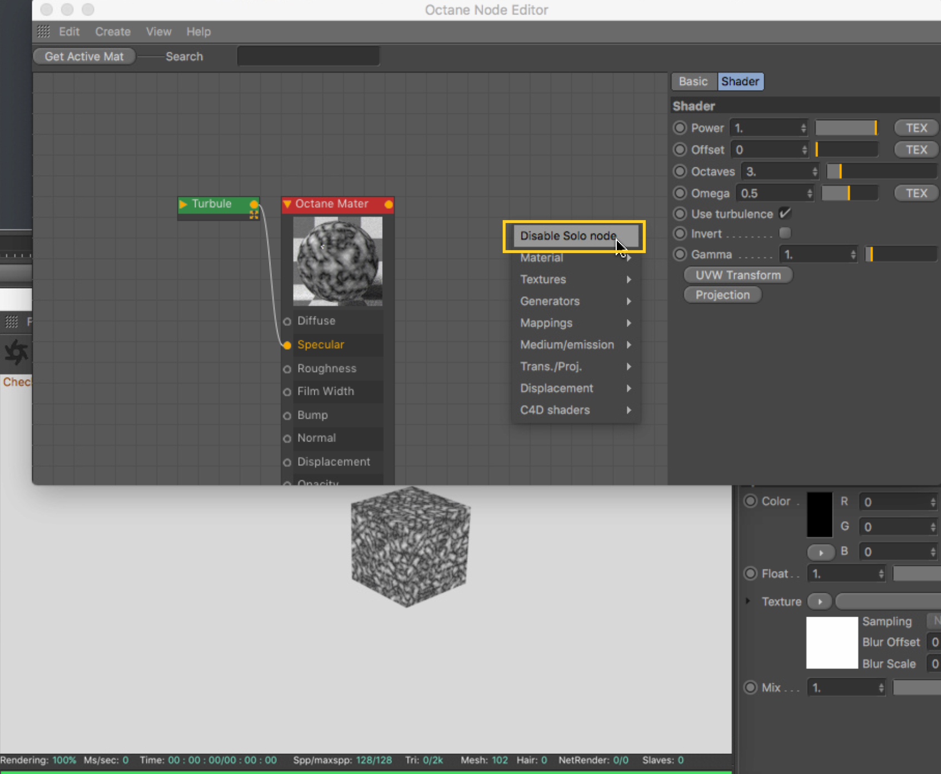Toggle the Offset animation radio dot
The image size is (941, 774).
point(680,150)
